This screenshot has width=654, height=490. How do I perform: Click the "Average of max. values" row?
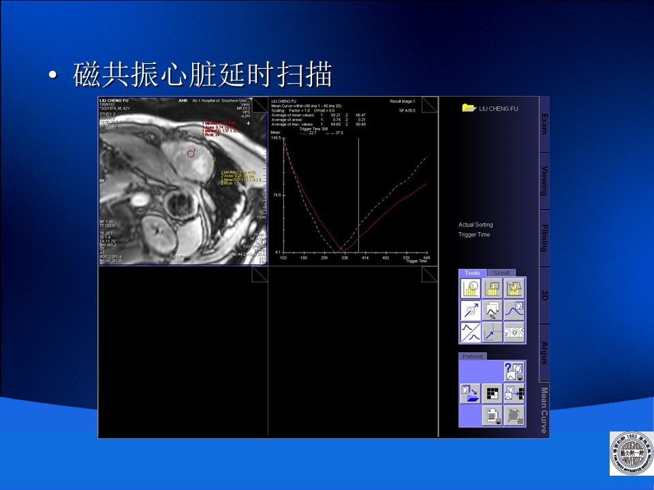click(319, 124)
